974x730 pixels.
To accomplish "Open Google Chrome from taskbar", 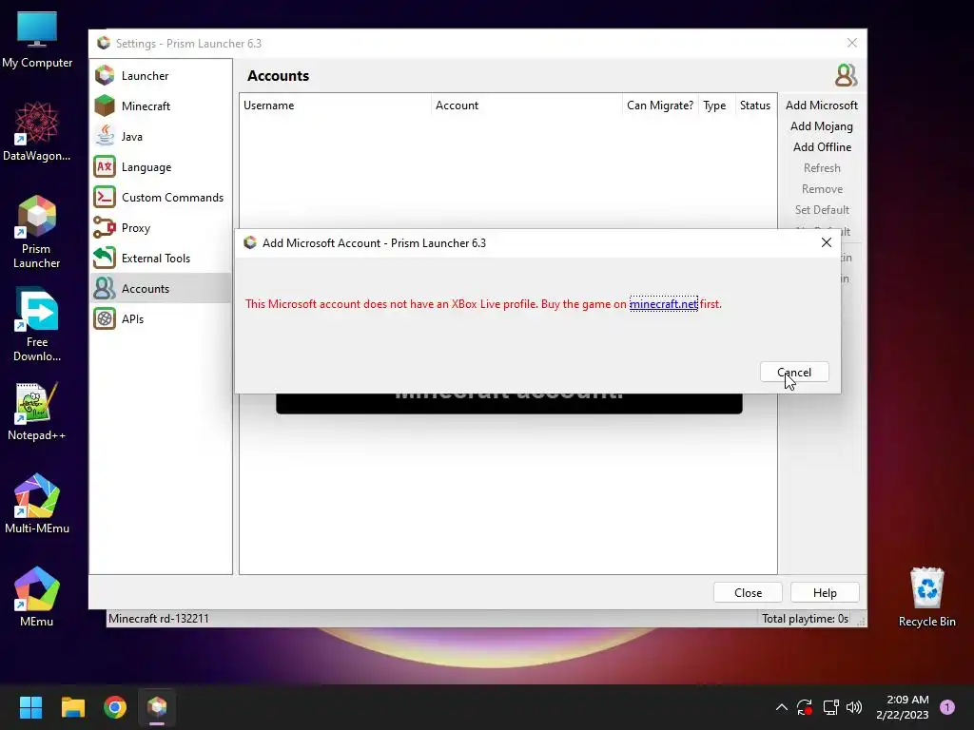I will [x=115, y=707].
